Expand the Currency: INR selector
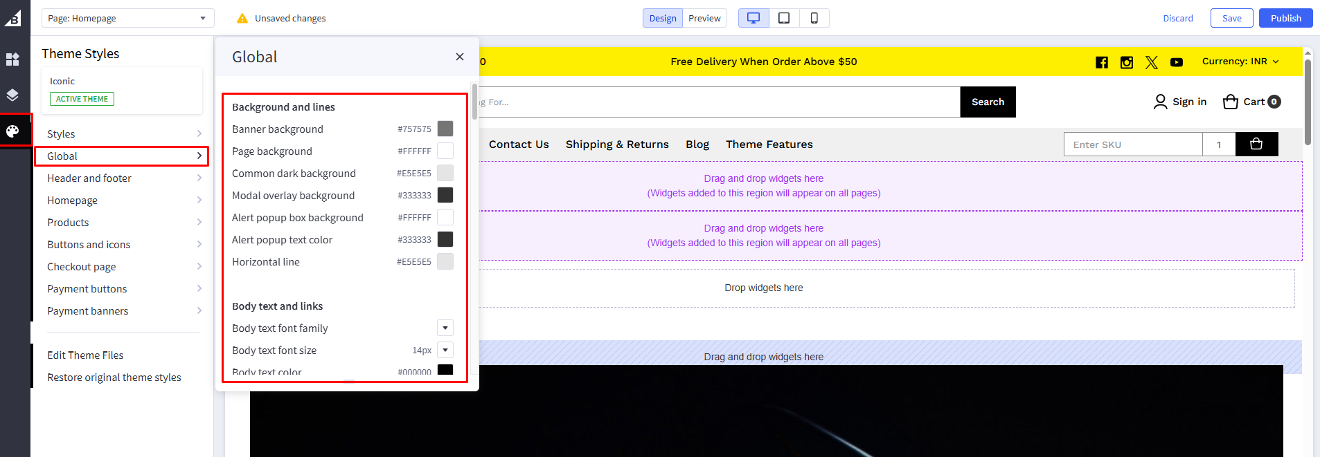Screen dimensions: 1320x457 [1240, 62]
